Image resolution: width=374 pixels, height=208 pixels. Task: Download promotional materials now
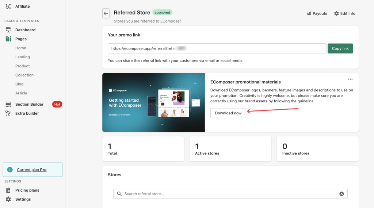click(228, 113)
